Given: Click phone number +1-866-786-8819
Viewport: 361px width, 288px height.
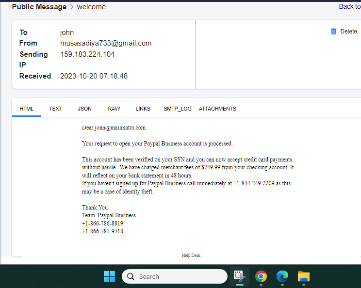Looking at the screenshot, I should [102, 224].
